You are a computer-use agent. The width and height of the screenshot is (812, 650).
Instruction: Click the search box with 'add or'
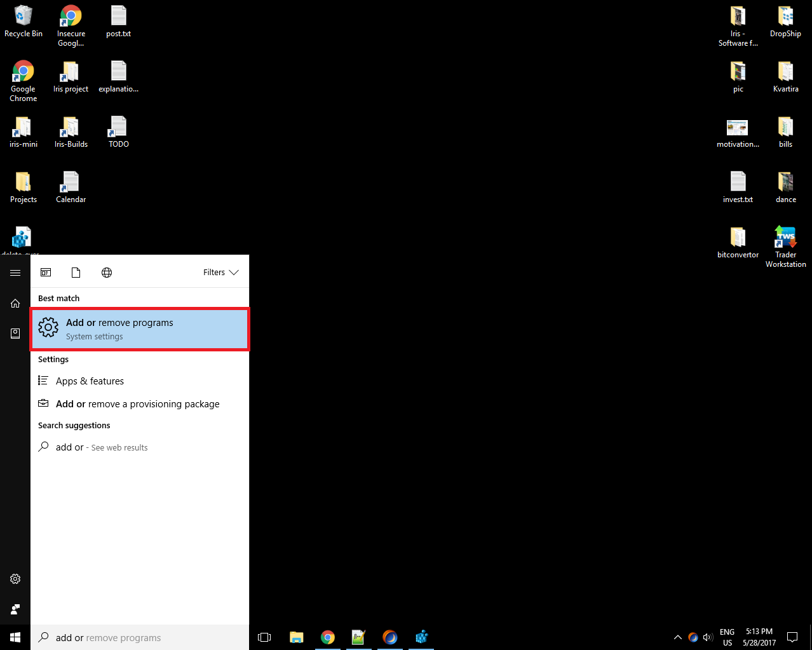(x=140, y=637)
